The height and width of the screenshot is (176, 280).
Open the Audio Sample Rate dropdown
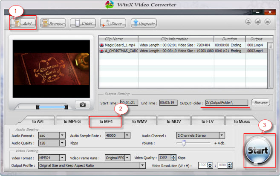tap(127, 135)
